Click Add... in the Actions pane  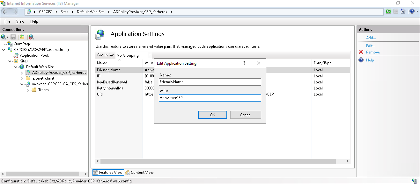371,38
